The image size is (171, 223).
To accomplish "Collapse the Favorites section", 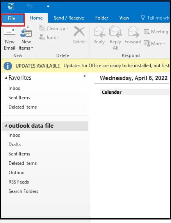I will [6, 78].
